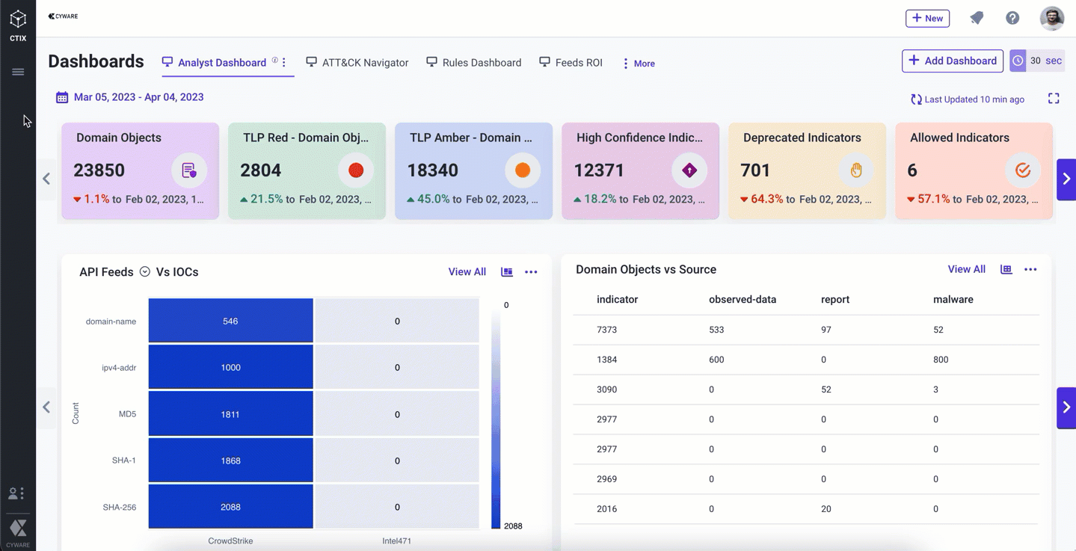Screen dimensions: 1076x551
Task: Open the Feeds ROI tab
Action: (x=571, y=63)
